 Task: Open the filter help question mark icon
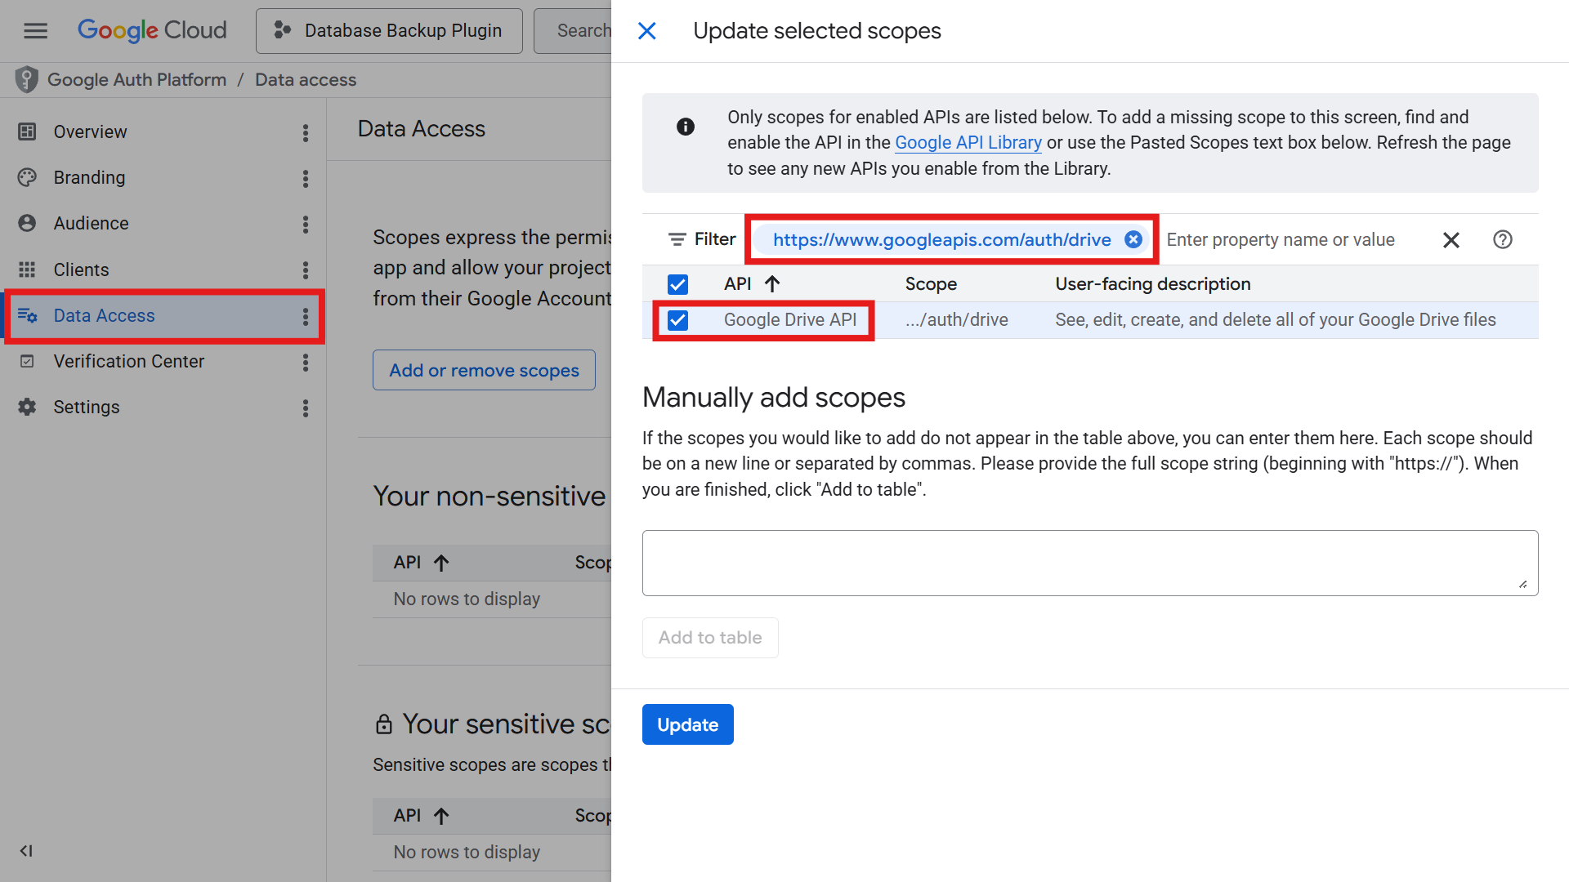pos(1502,240)
